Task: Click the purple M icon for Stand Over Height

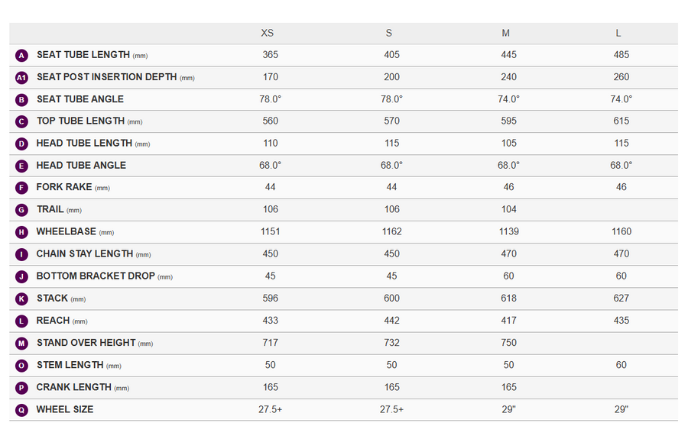Action: point(21,343)
